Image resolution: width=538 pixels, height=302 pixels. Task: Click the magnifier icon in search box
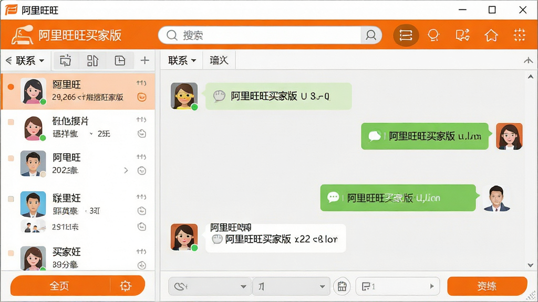(172, 35)
